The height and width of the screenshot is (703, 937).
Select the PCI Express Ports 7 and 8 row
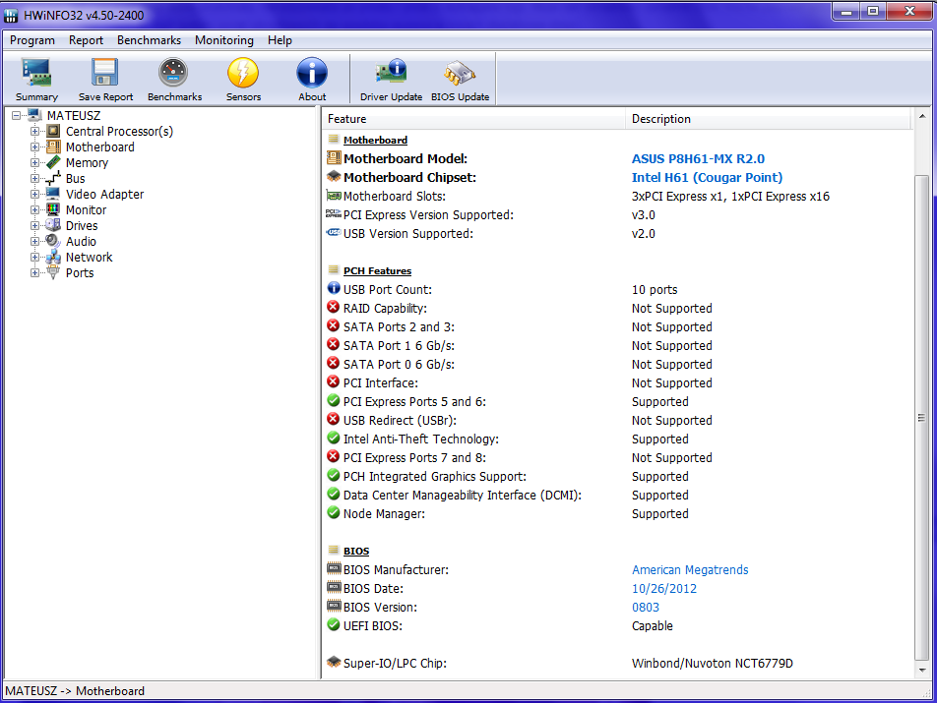point(618,457)
